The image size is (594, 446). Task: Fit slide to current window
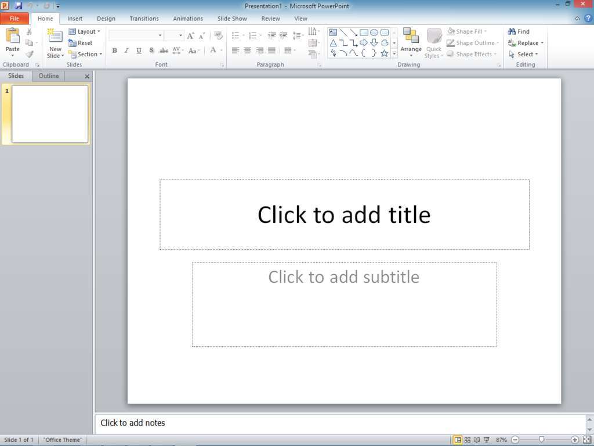click(x=586, y=440)
